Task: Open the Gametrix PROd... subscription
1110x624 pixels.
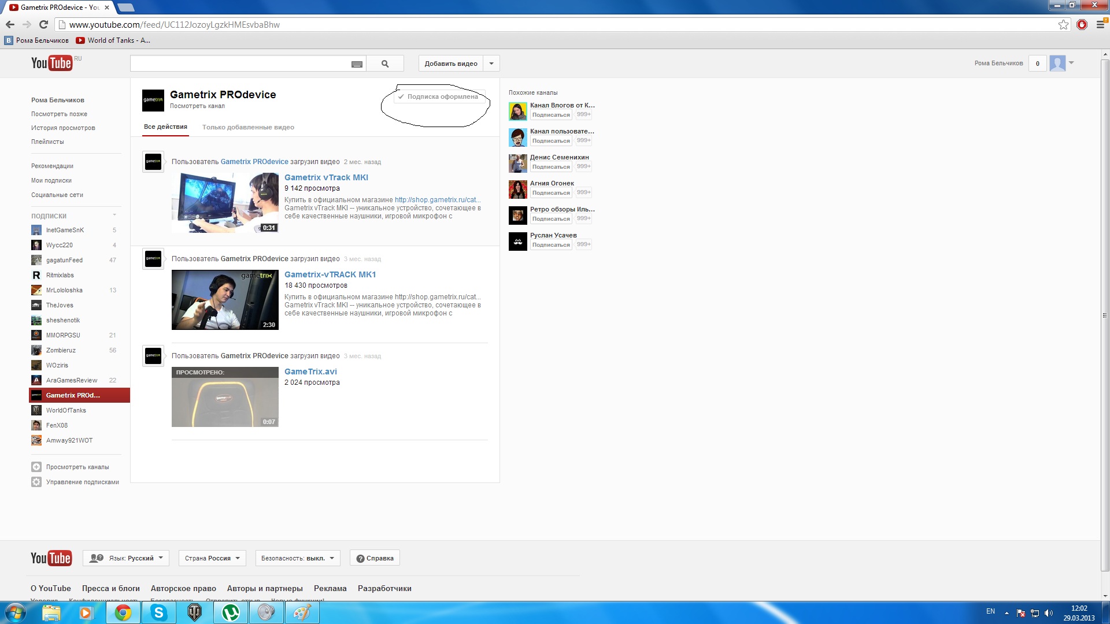Action: (x=79, y=395)
